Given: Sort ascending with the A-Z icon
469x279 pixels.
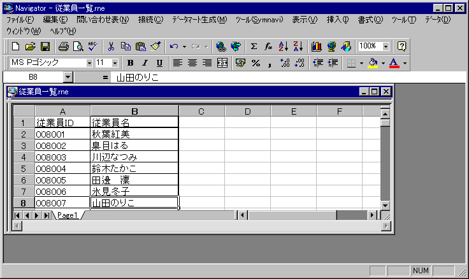Looking at the screenshot, I should click(284, 46).
